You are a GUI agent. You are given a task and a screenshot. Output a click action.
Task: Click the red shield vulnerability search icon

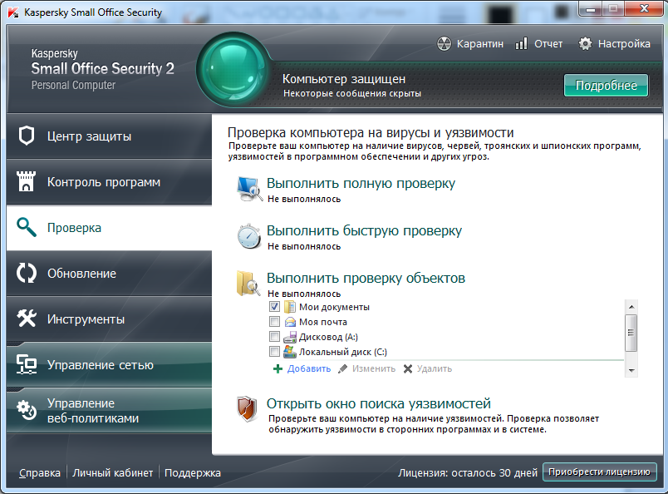pos(247,408)
